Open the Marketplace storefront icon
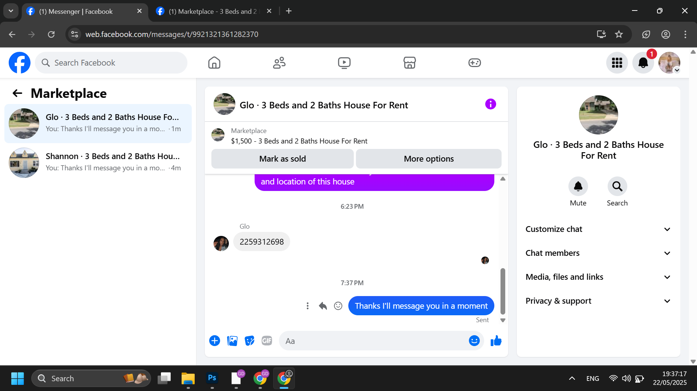The width and height of the screenshot is (697, 391). point(409,63)
